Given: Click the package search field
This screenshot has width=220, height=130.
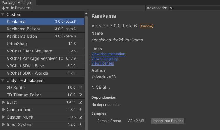Looking at the screenshot, I should (x=195, y=8).
